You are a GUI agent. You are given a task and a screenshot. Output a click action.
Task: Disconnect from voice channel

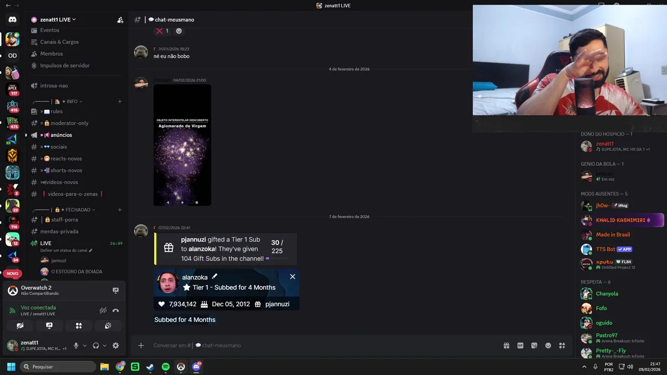116,310
